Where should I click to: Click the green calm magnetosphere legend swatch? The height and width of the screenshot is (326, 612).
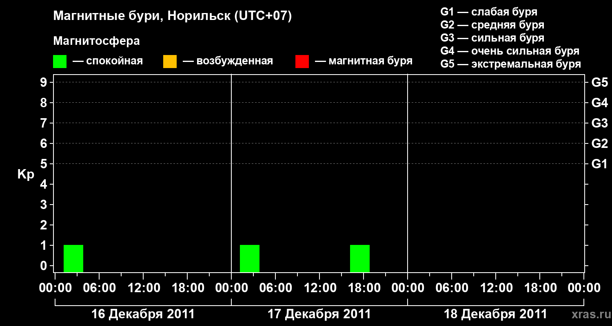click(60, 62)
